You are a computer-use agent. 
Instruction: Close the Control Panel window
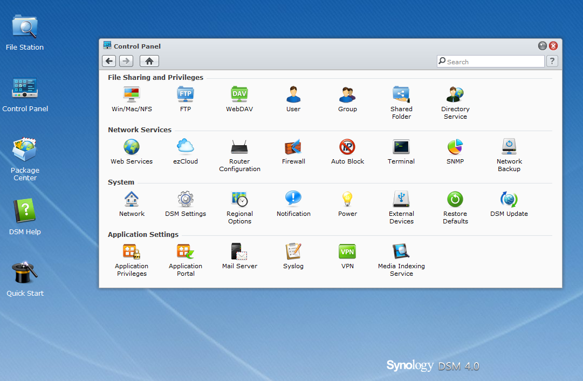pyautogui.click(x=553, y=46)
